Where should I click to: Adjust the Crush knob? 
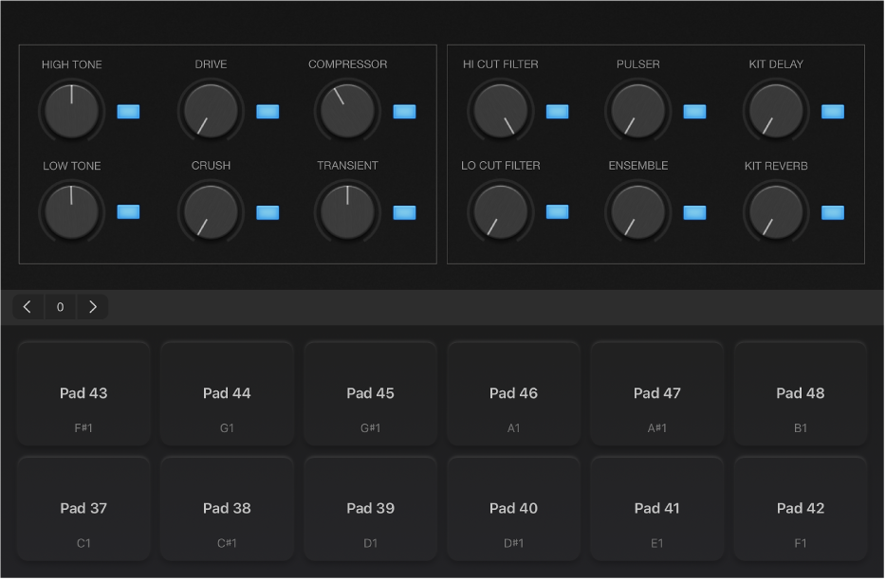[210, 211]
